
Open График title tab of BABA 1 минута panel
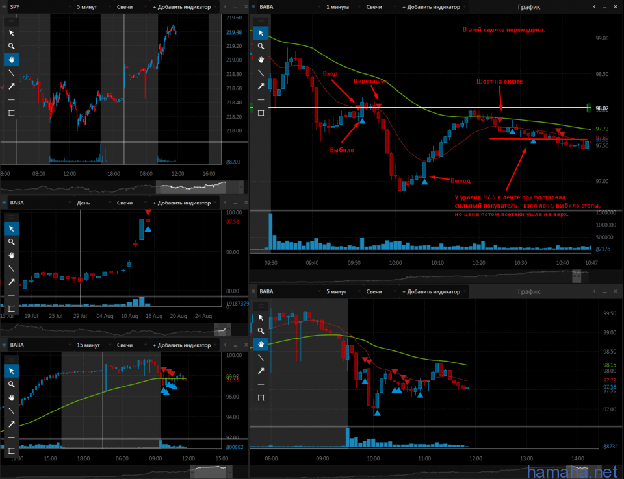[529, 7]
